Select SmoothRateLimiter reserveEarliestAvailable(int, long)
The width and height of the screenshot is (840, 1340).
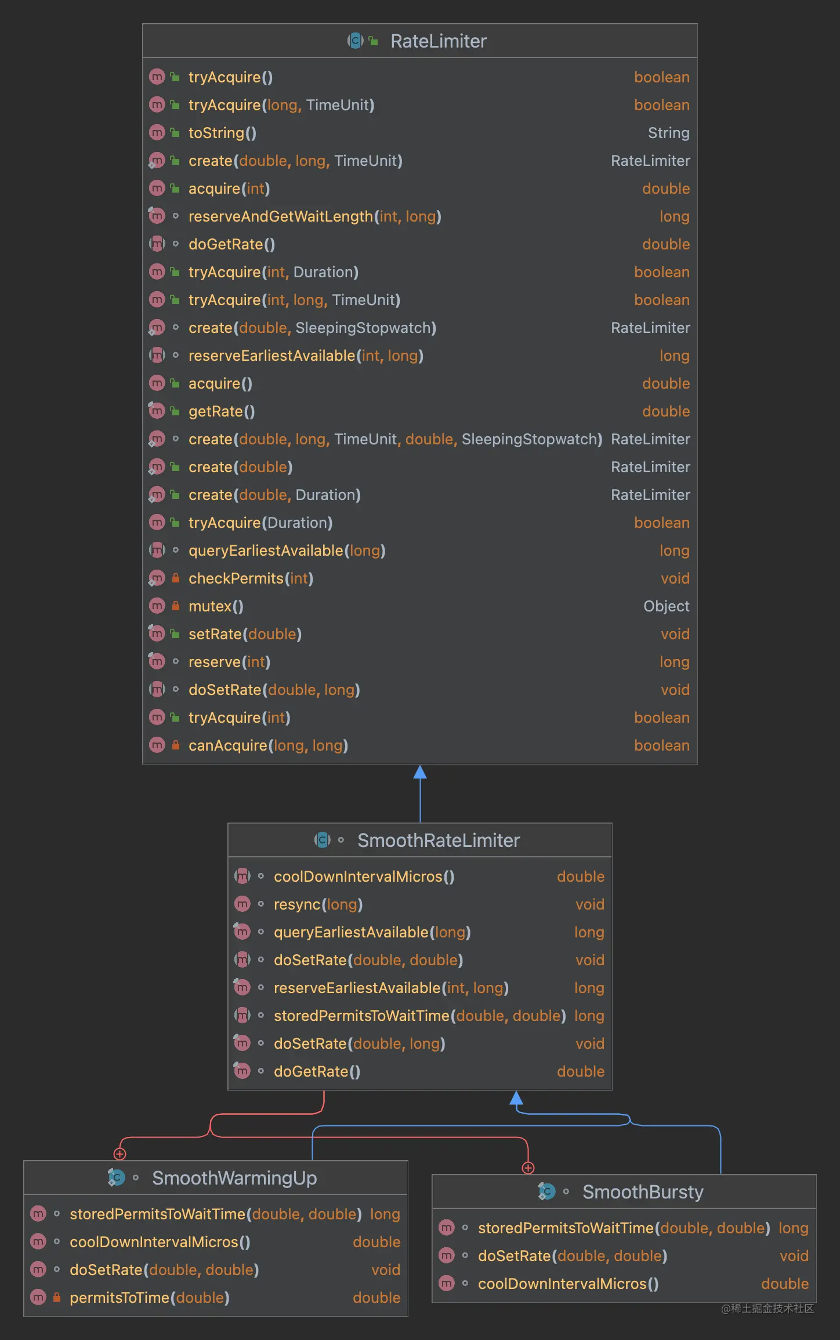420,987
